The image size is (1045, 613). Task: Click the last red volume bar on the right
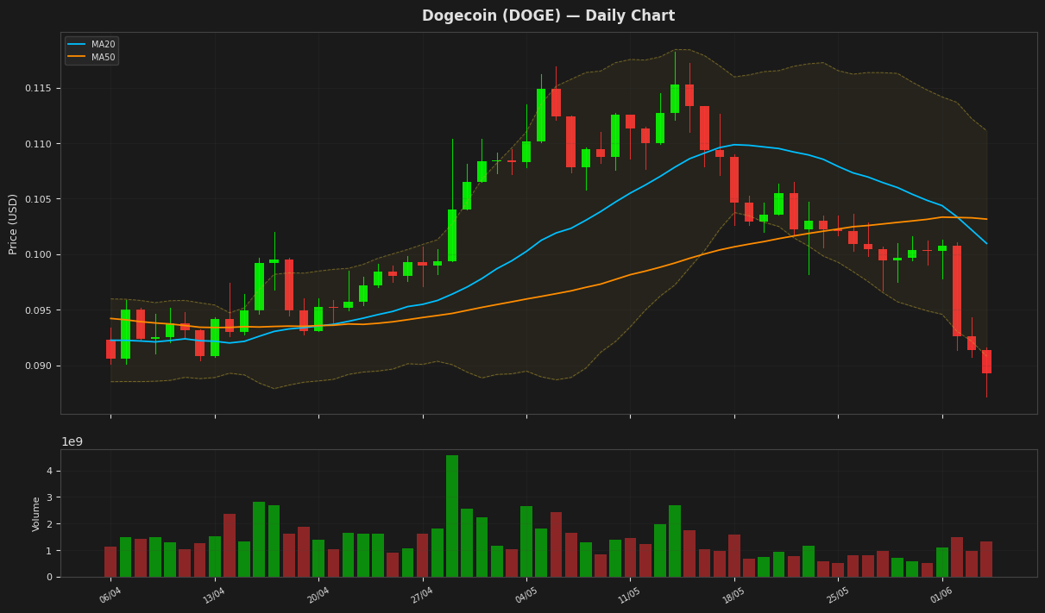[x=986, y=559]
